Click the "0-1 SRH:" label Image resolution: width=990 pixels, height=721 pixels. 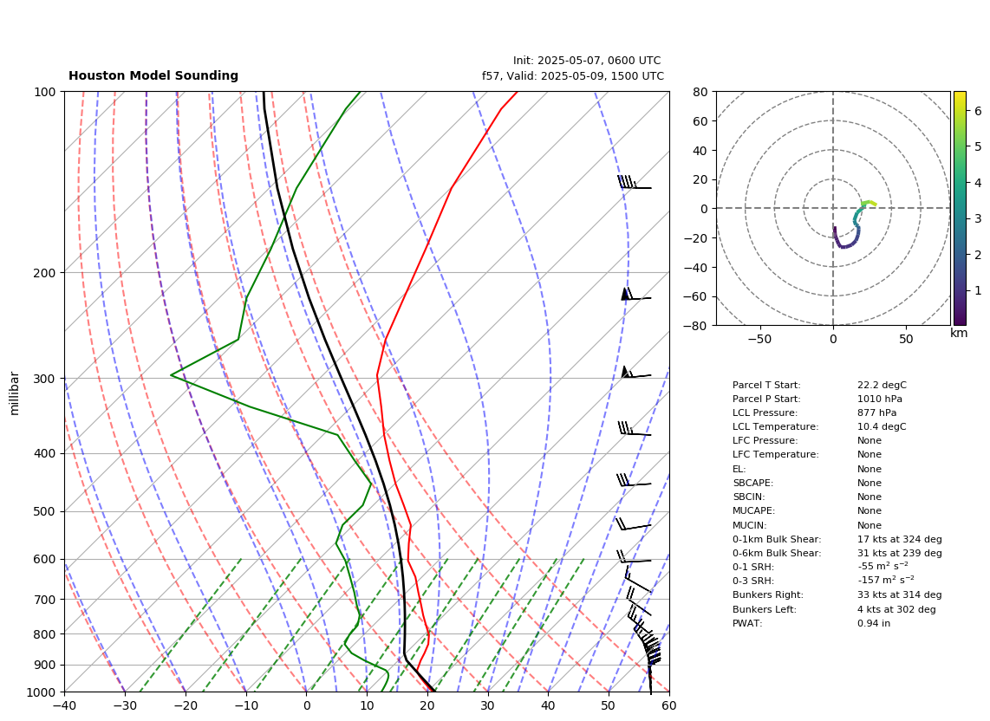click(753, 567)
